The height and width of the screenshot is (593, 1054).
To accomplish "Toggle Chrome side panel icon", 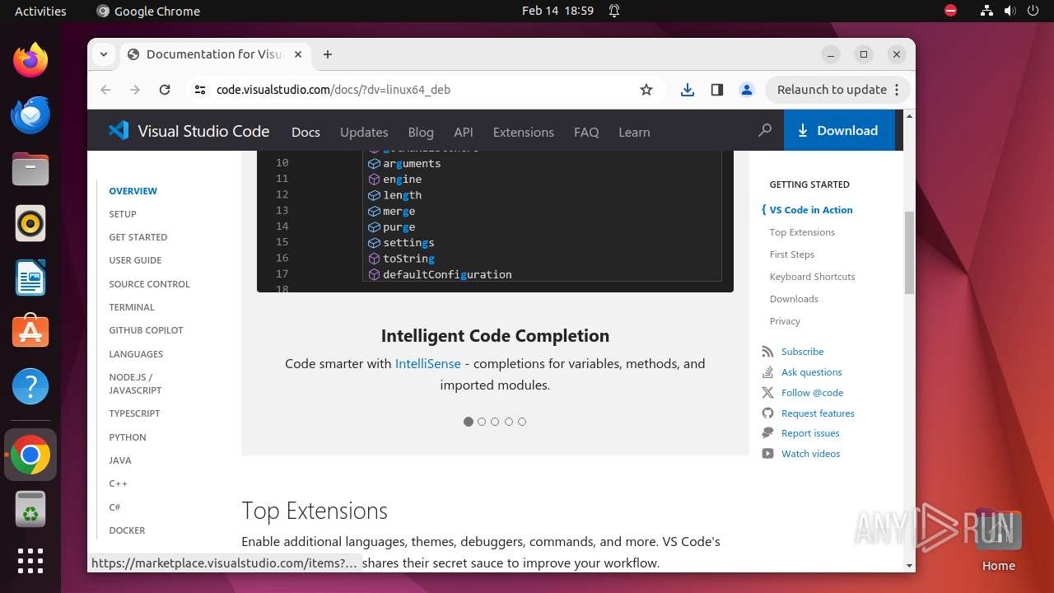I will 717,90.
